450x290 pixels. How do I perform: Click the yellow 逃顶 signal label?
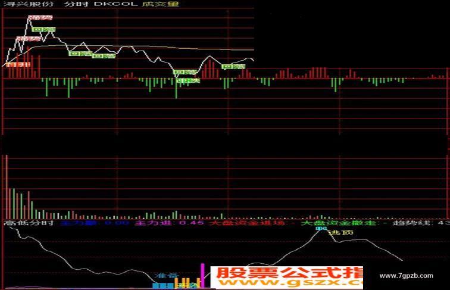pyautogui.click(x=340, y=232)
